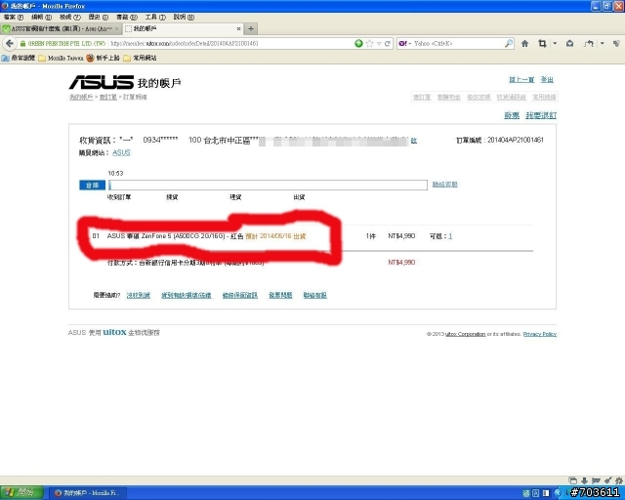Open the 檢視(V) menu
The height and width of the screenshot is (500, 625).
point(70,18)
